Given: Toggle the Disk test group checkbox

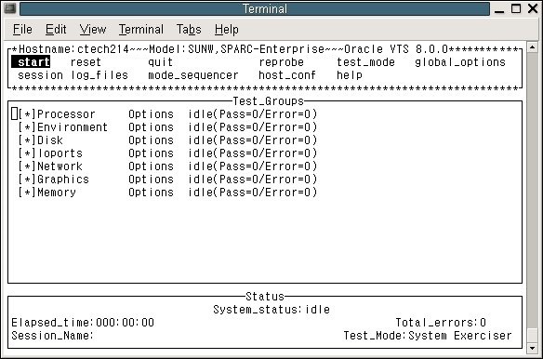Looking at the screenshot, I should 27,140.
